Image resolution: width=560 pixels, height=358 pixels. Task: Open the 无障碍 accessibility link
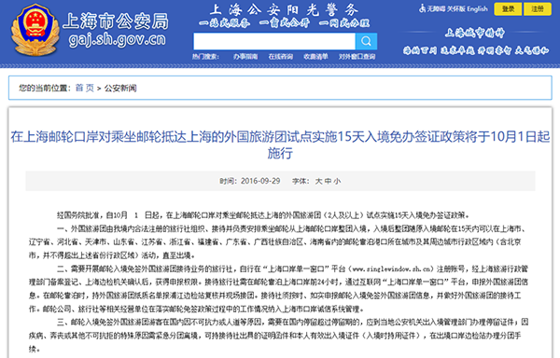click(437, 9)
